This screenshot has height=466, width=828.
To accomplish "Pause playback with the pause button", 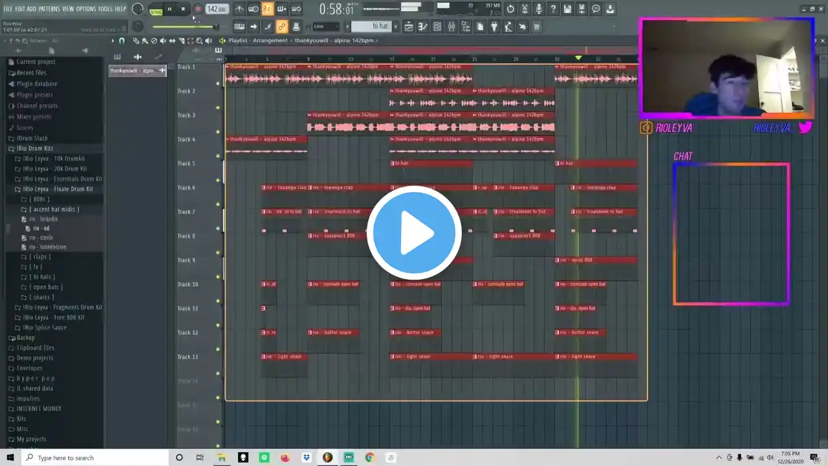I will tap(169, 9).
